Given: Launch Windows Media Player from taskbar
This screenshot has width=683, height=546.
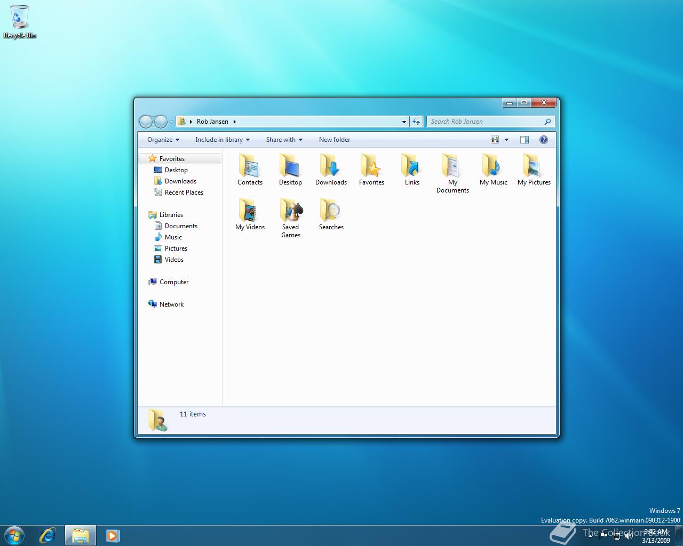Looking at the screenshot, I should (113, 535).
